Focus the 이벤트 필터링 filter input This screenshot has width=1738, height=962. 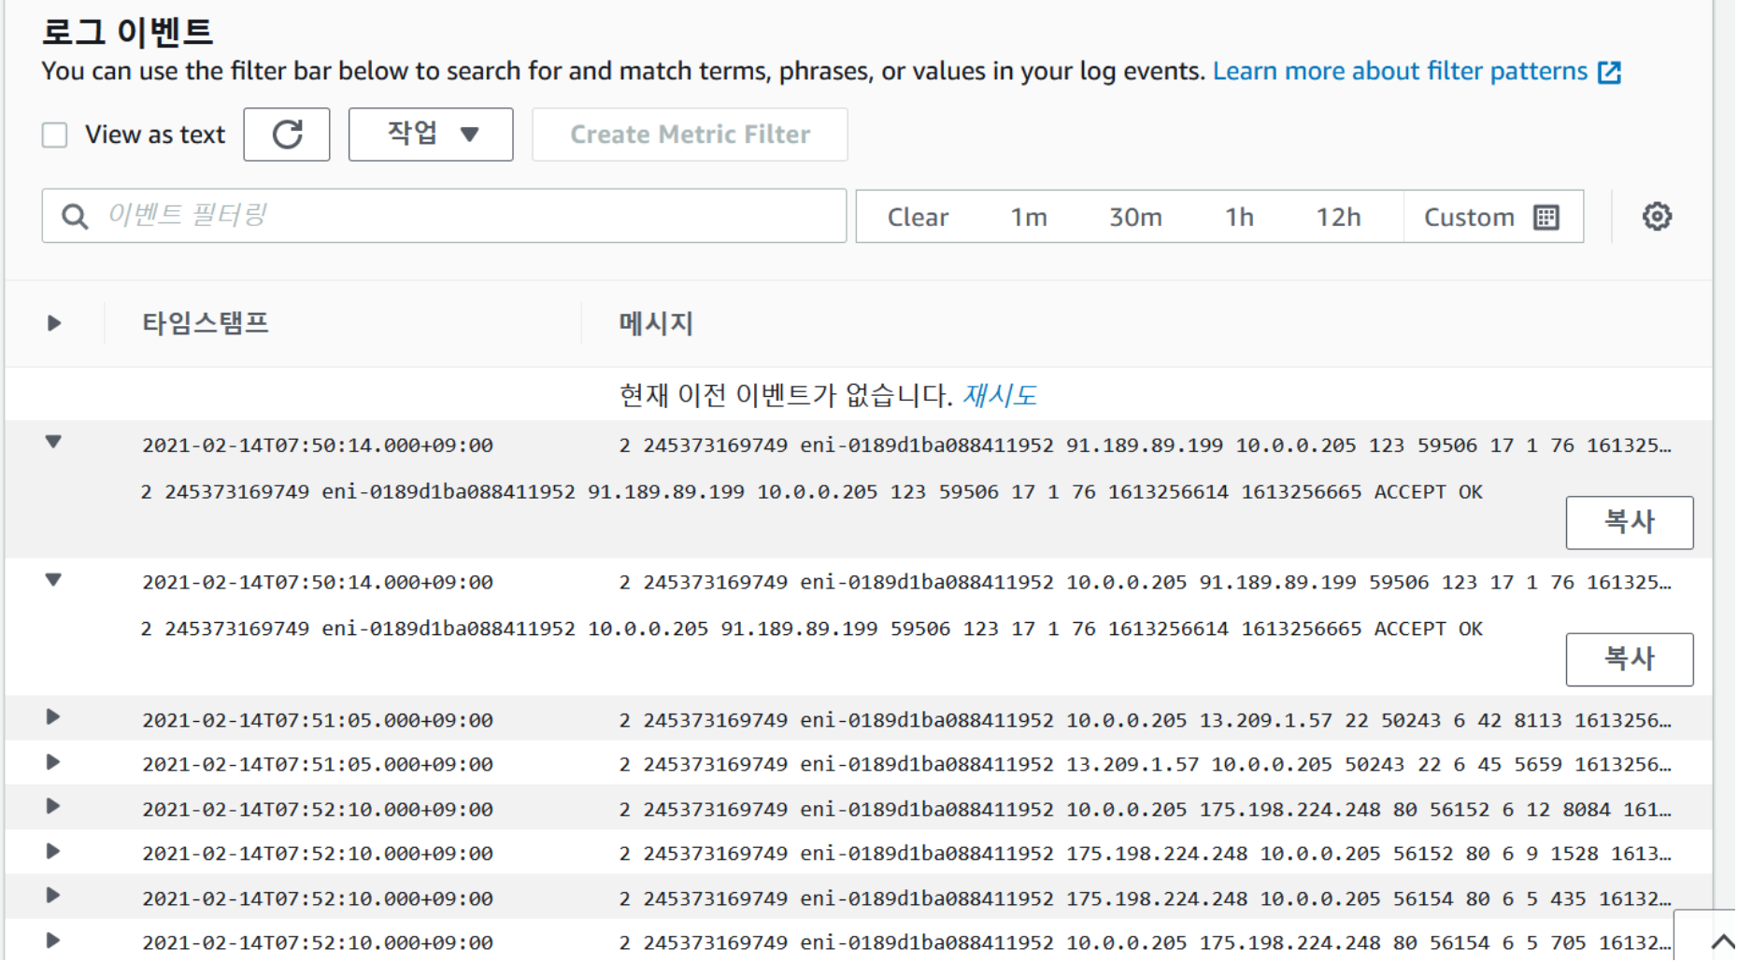coord(444,216)
